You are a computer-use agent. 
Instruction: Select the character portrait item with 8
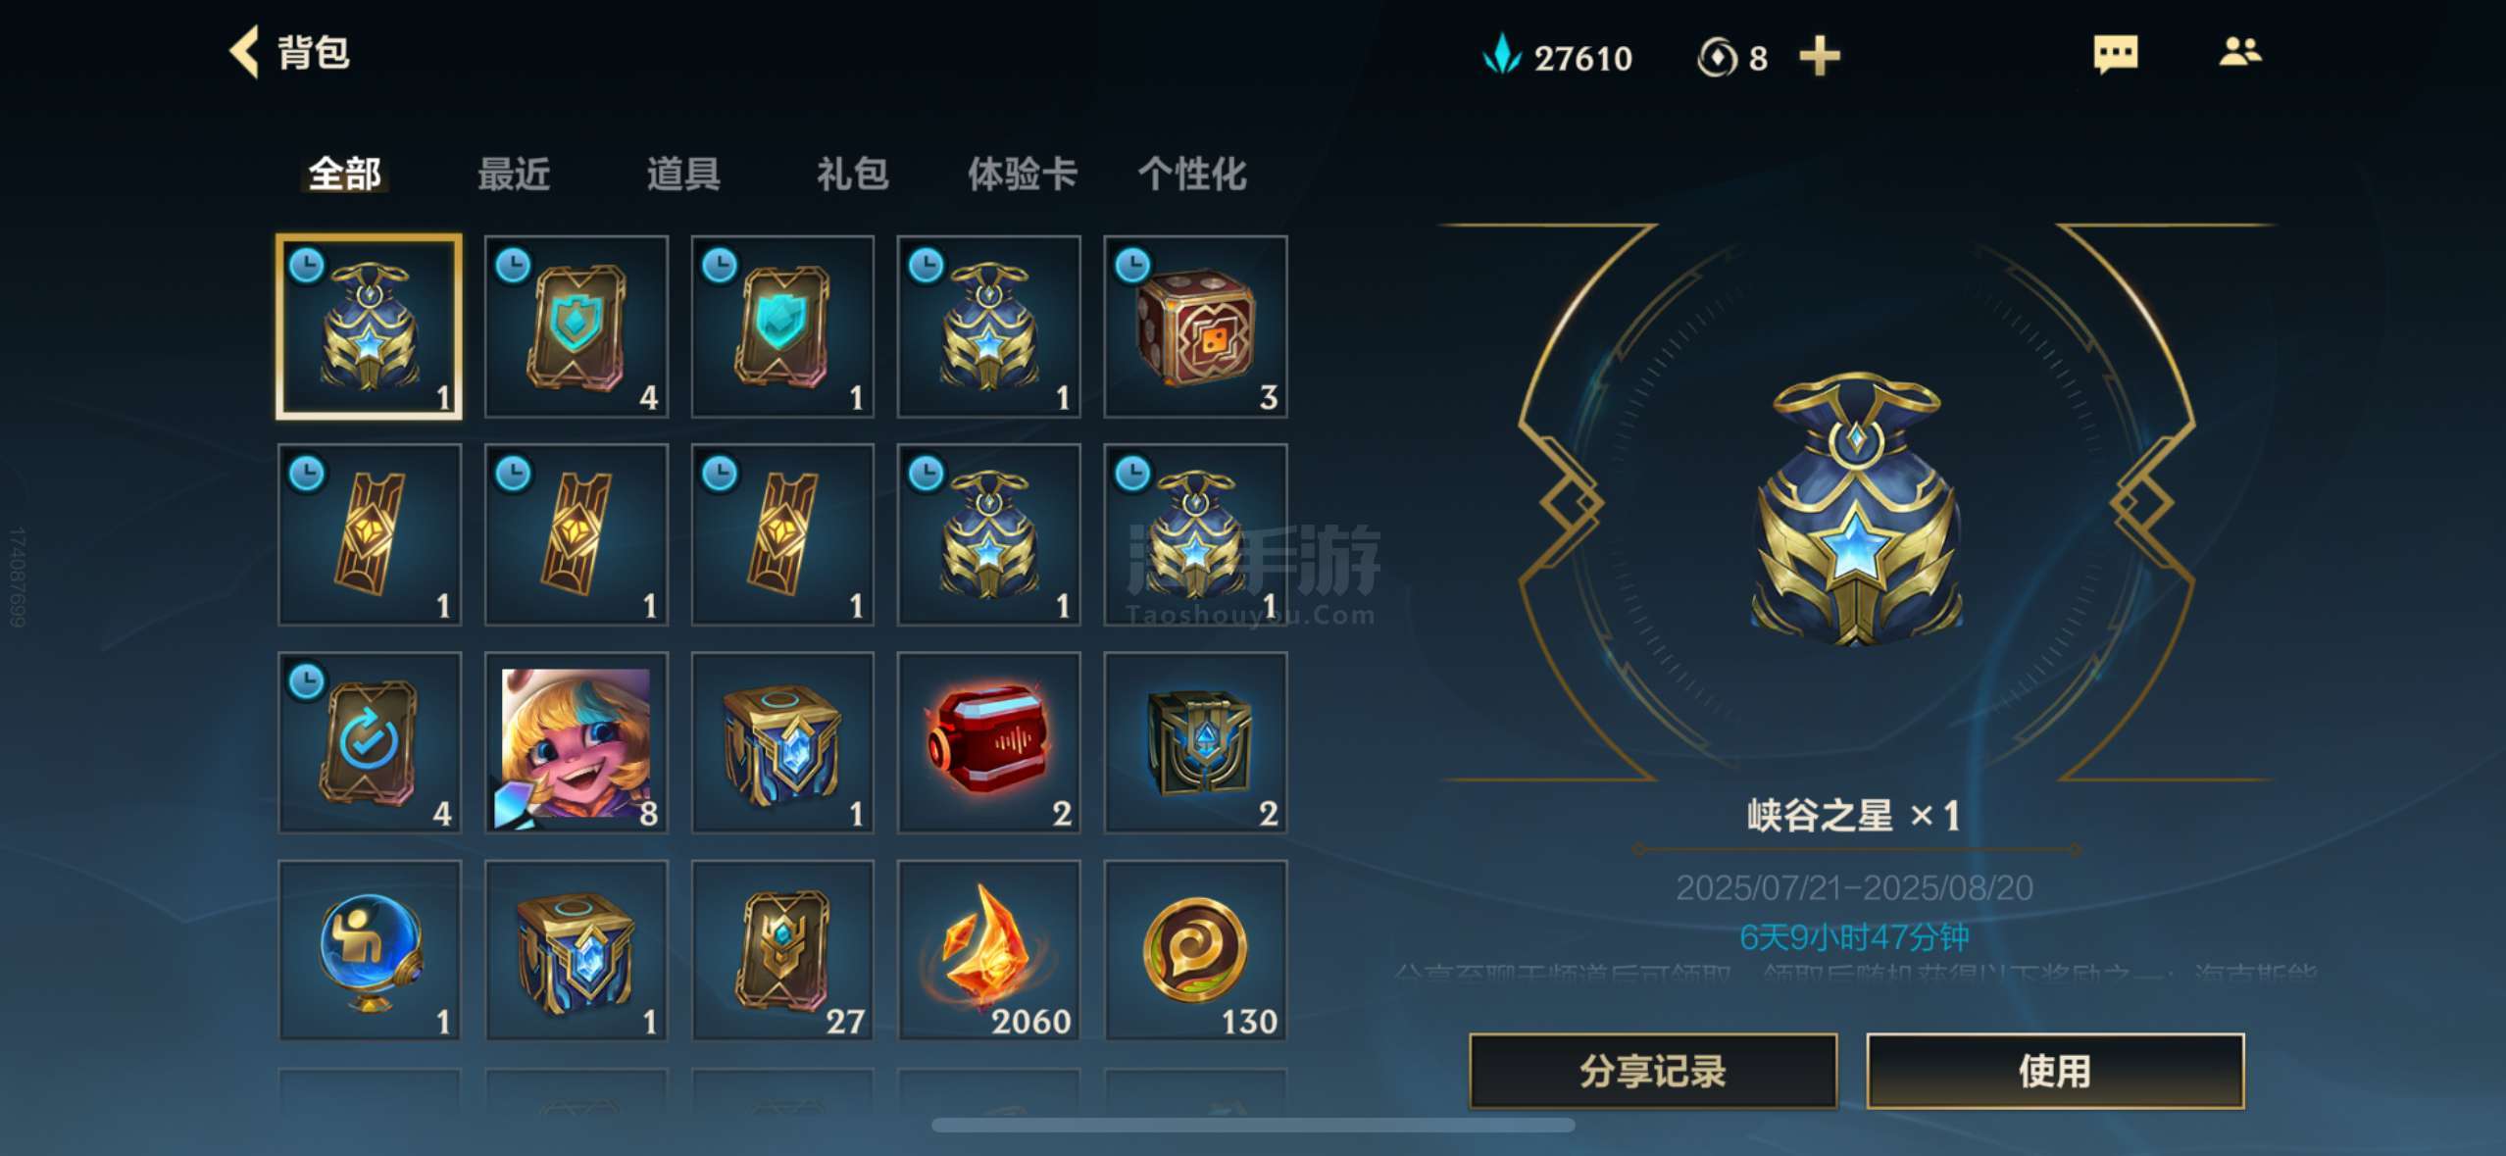coord(576,742)
